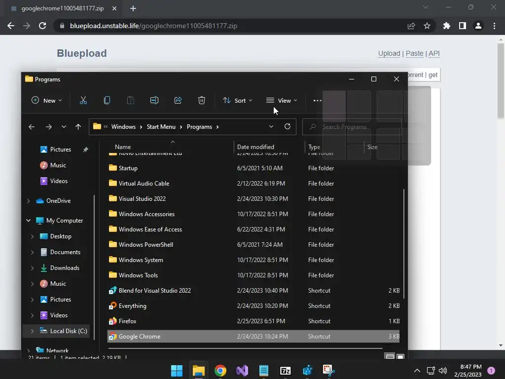Go back in Explorer navigation
The height and width of the screenshot is (379, 505).
point(32,127)
